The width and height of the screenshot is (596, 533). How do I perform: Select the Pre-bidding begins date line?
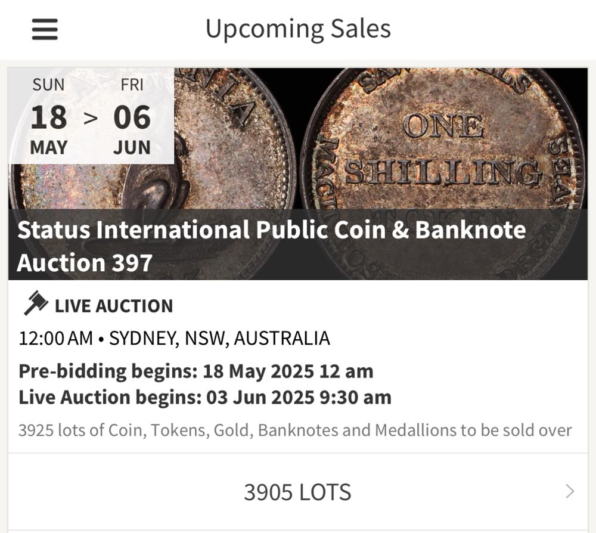tap(195, 371)
